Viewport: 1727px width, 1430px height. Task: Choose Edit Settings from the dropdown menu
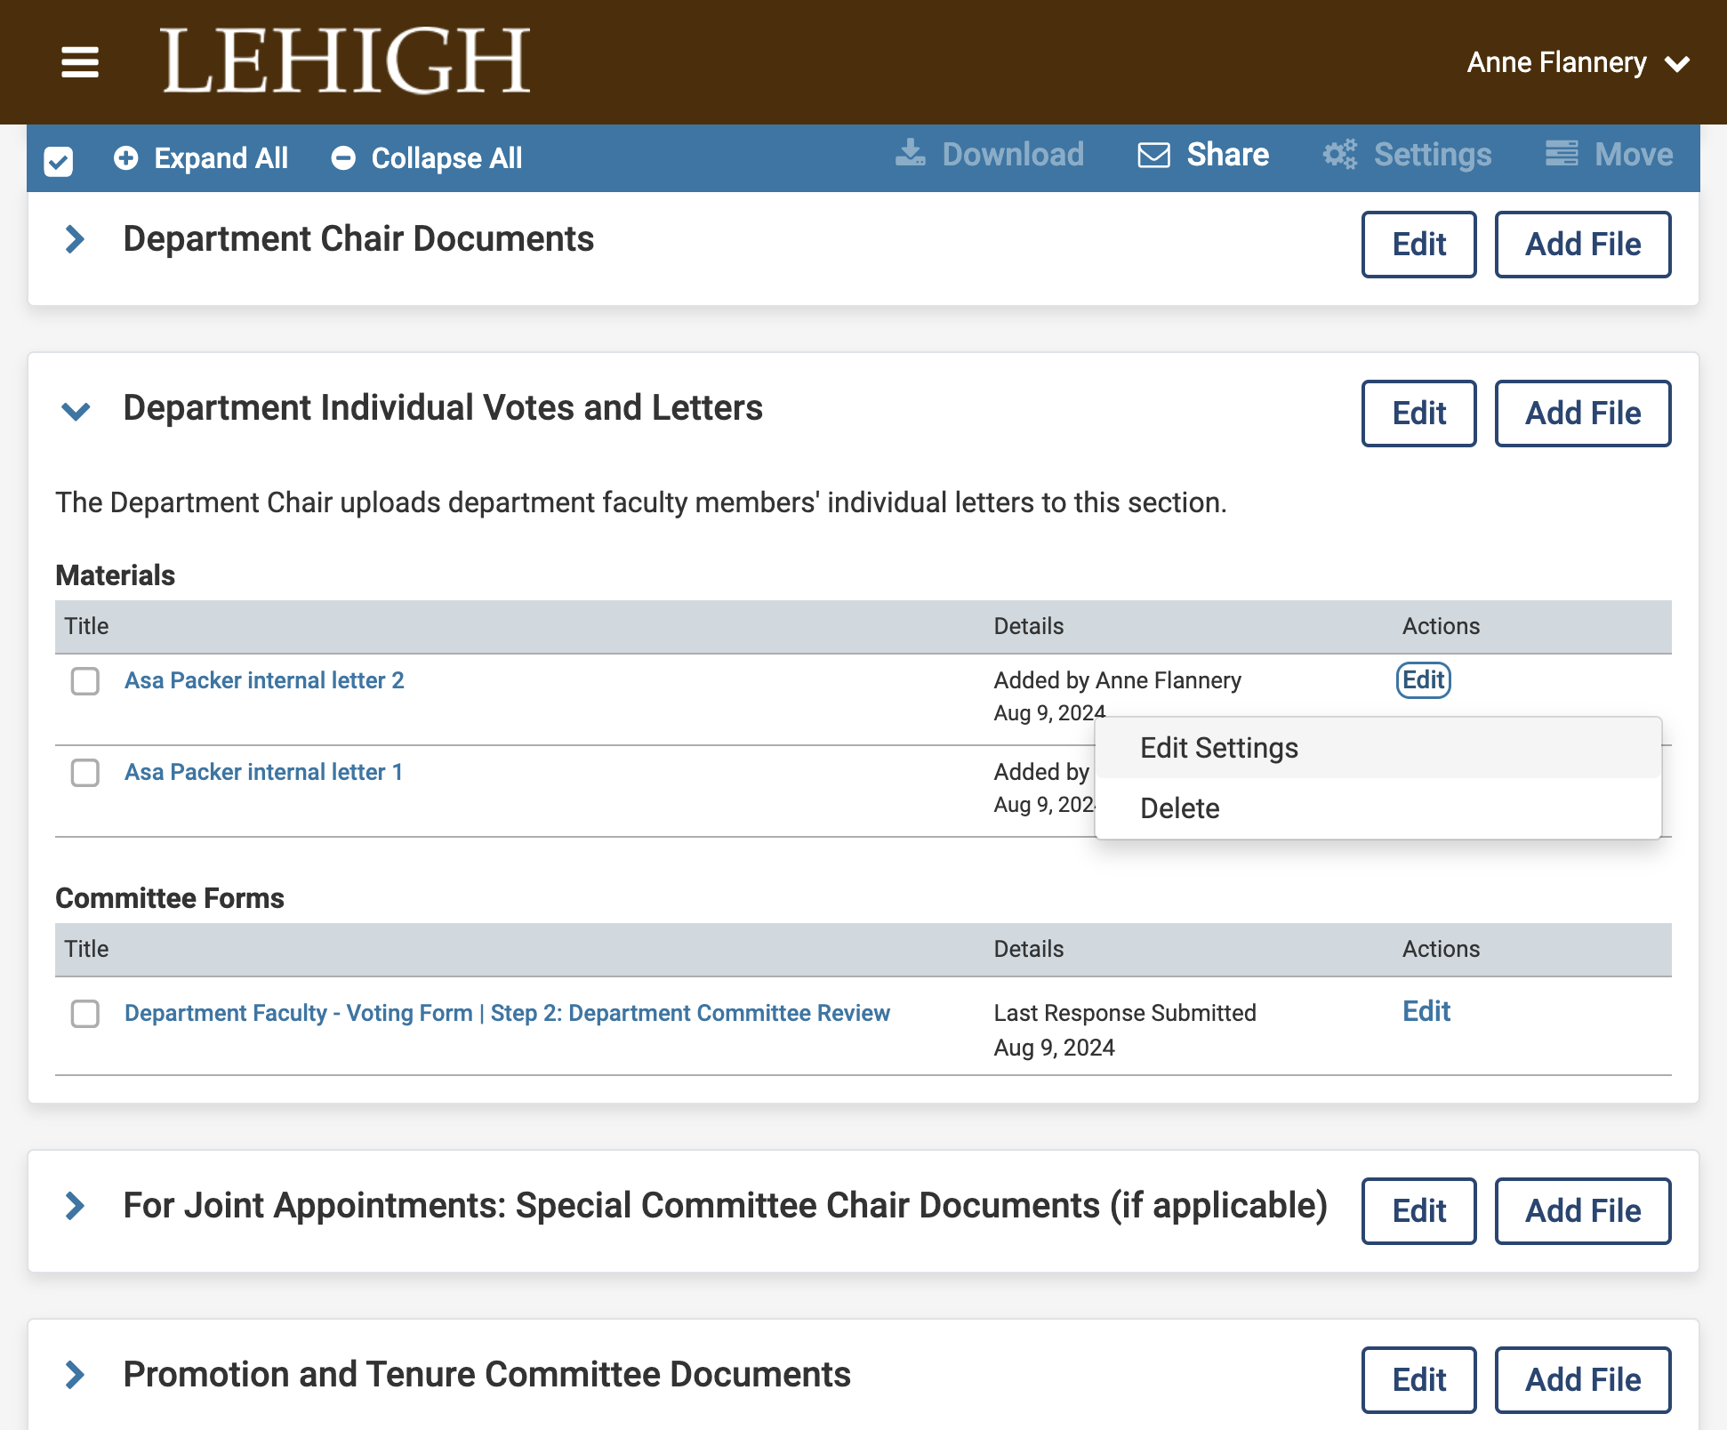[1378, 748]
